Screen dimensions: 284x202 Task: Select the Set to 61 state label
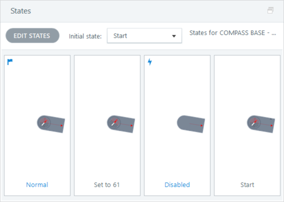(x=107, y=185)
